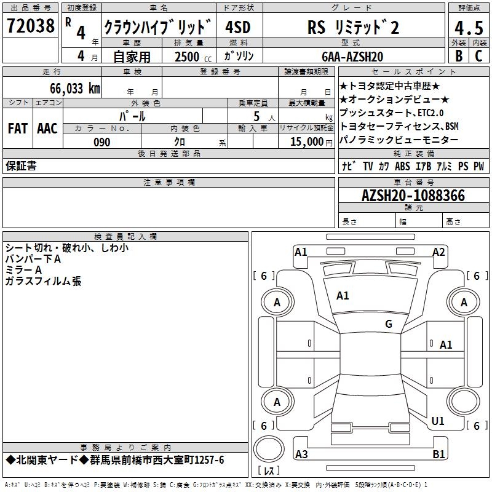Image resolution: width=492 pixels, height=492 pixels.
Task: Click the damage code legend line
Action: [x=216, y=485]
